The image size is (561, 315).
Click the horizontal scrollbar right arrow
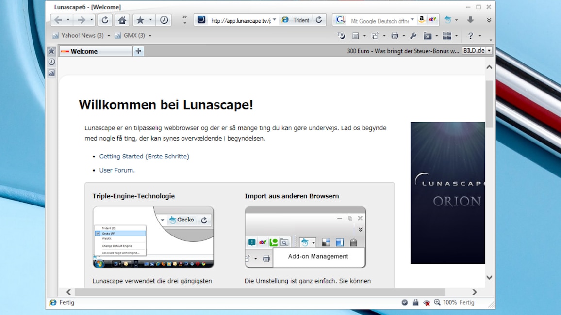point(475,292)
